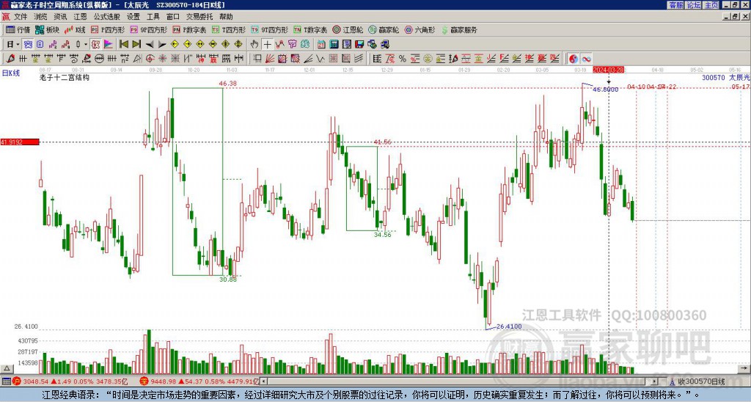Toggle the infinity symbol icon
This screenshot has width=751, height=402.
tap(586, 59)
